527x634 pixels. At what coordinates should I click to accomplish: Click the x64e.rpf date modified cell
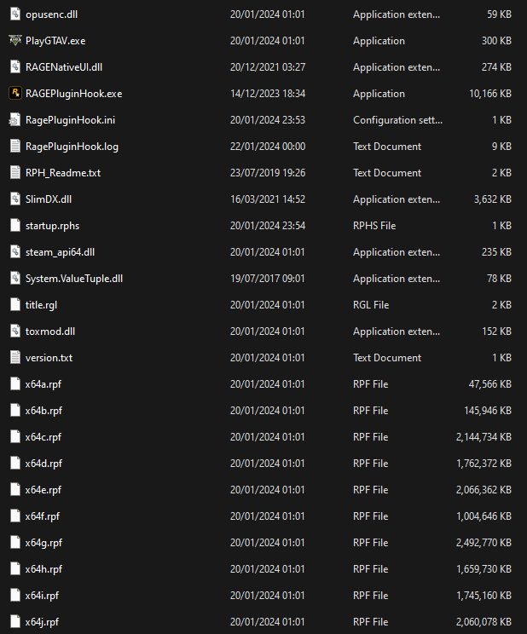click(x=267, y=490)
